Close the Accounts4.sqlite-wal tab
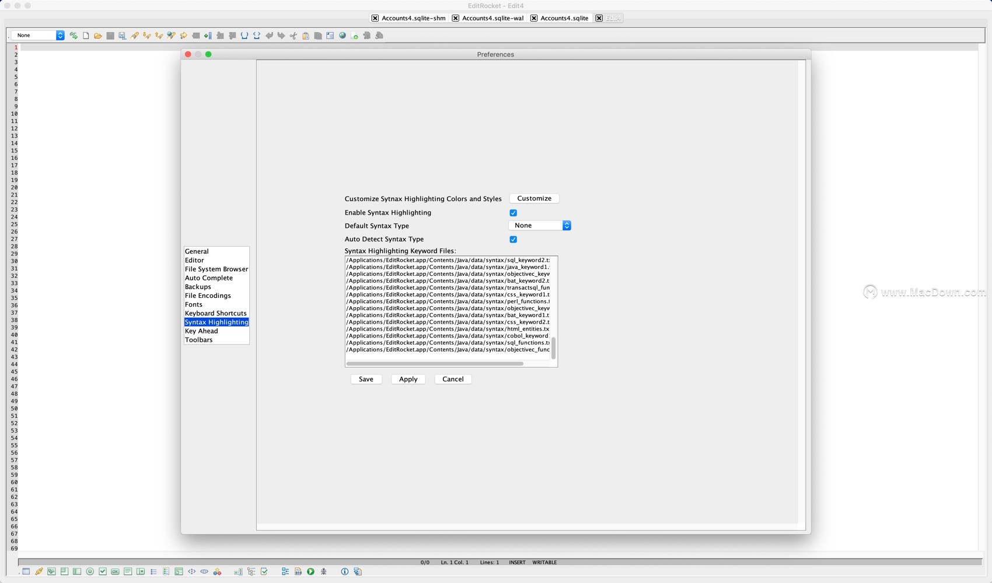This screenshot has width=992, height=583. click(455, 18)
